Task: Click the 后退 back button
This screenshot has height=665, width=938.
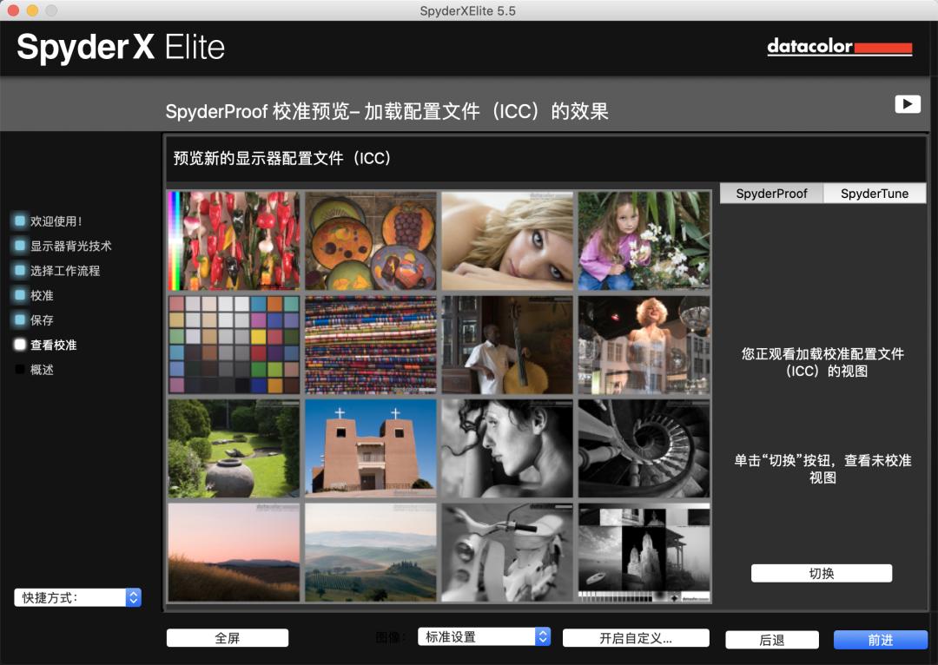Action: (x=772, y=640)
